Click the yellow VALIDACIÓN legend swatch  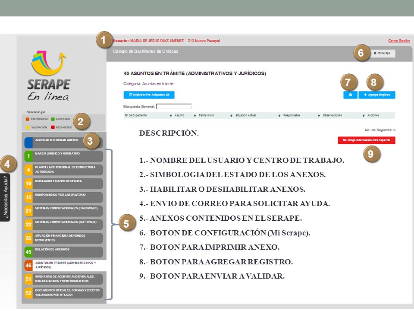click(28, 127)
